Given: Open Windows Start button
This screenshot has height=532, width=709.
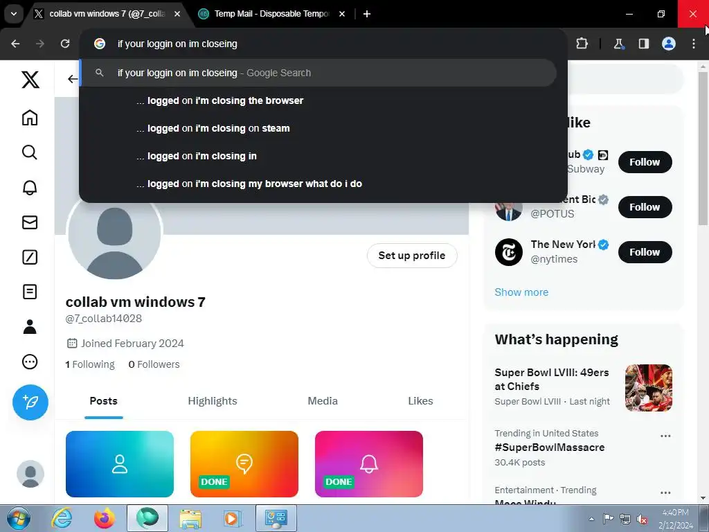Looking at the screenshot, I should pos(19,518).
